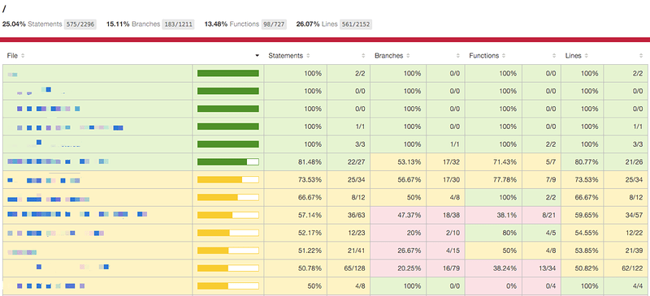Click the 183/1211 branches summary badge

[x=178, y=24]
